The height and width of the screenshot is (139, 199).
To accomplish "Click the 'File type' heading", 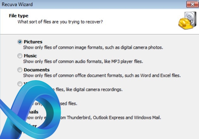I will (19, 16).
